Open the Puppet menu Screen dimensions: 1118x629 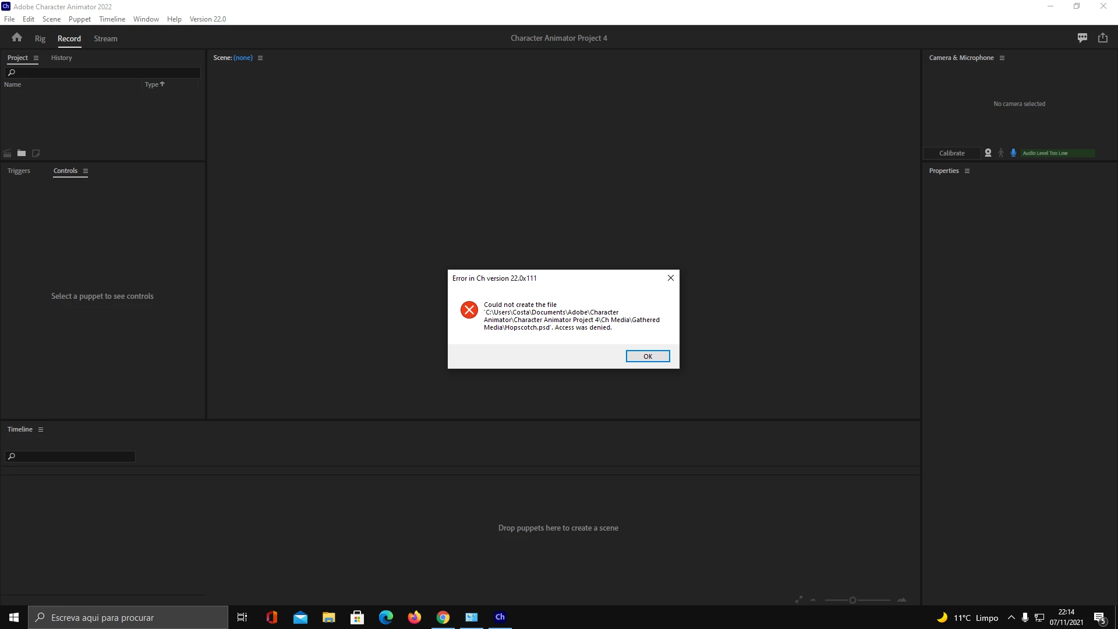(79, 19)
